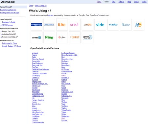
Task: Open the Oracle partner link
Action: coord(64,73)
